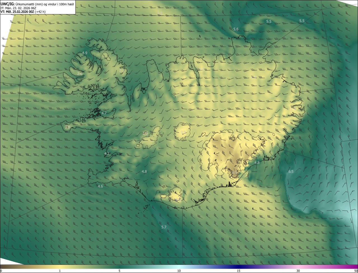Click the 'UWC/IG: Úrkomumætti (mm)' title line
358x273 pixels.
tap(37, 4)
